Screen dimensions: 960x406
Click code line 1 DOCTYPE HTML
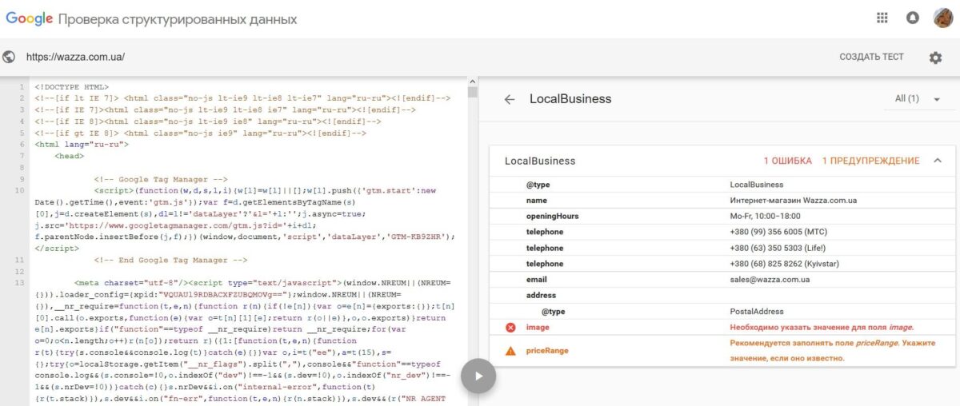click(x=71, y=87)
